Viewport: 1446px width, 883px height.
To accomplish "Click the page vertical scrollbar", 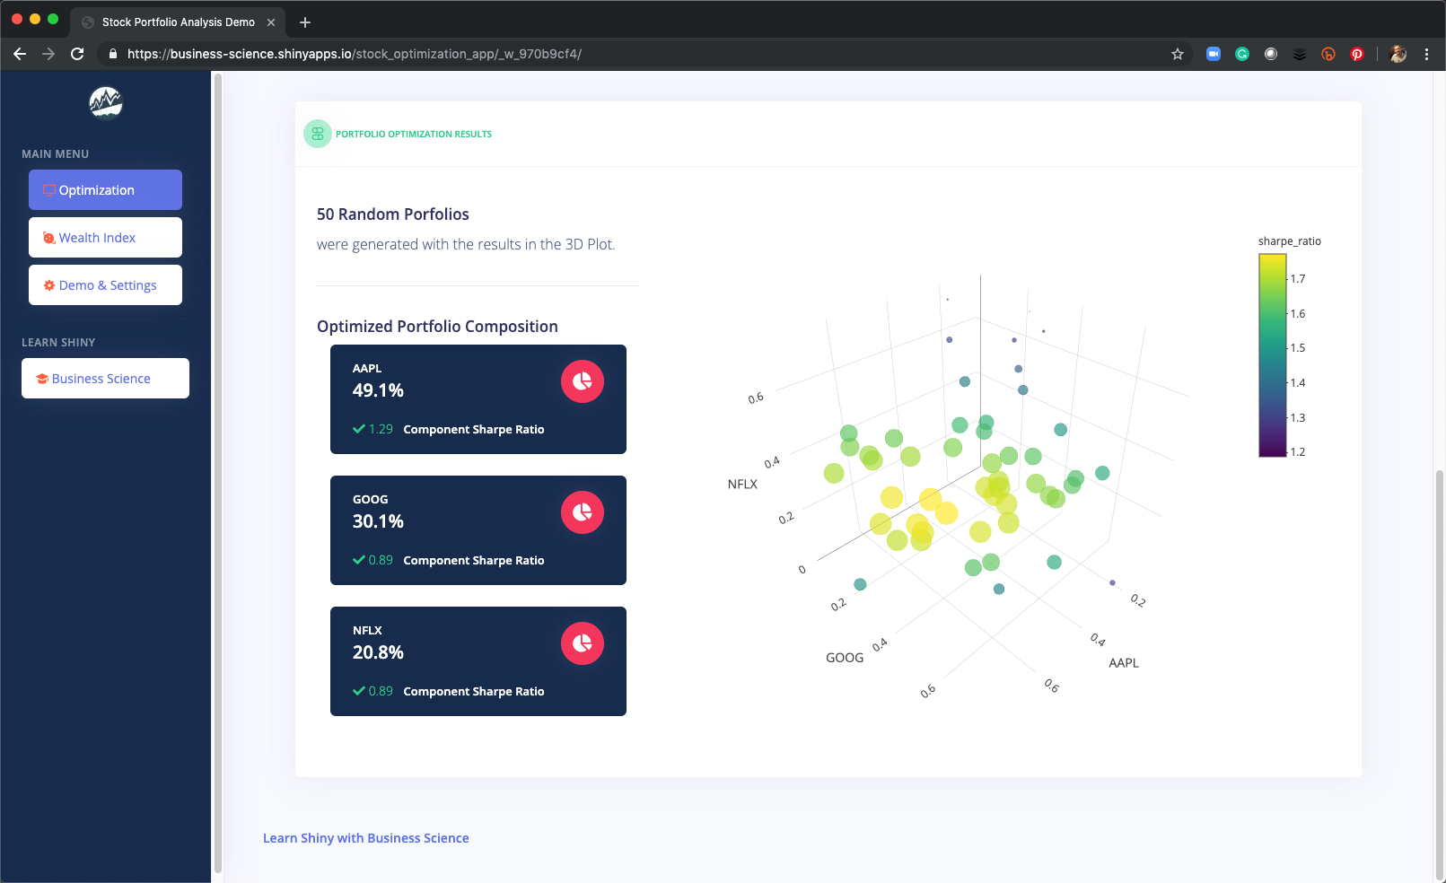I will 1440,673.
